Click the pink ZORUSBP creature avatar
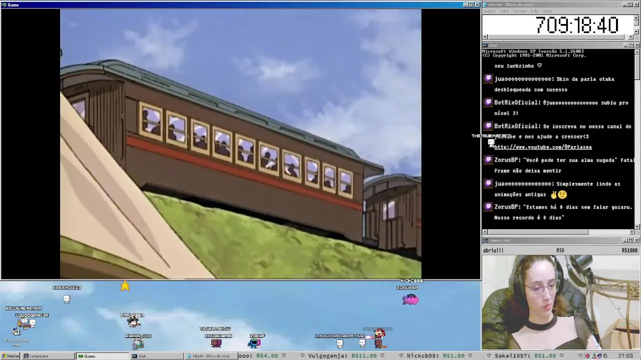641x360 pixels. (410, 299)
